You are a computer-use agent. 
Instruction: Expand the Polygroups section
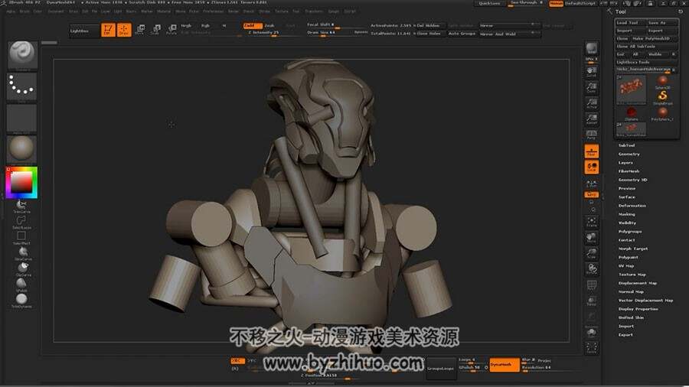tap(630, 231)
